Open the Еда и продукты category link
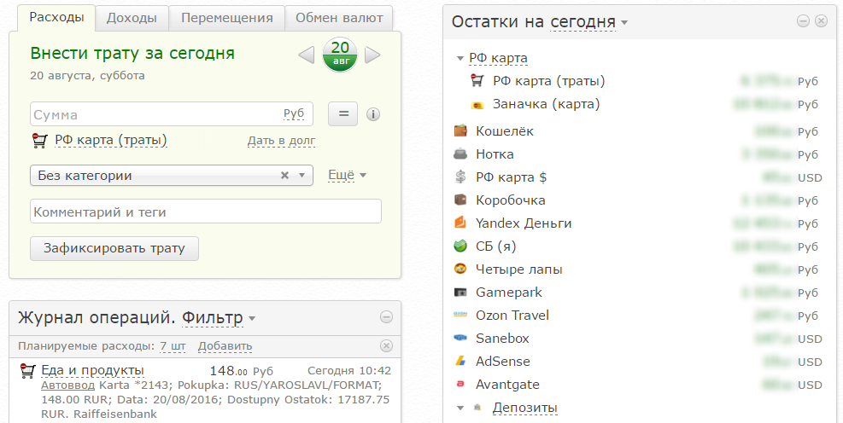The height and width of the screenshot is (423, 843). click(92, 370)
